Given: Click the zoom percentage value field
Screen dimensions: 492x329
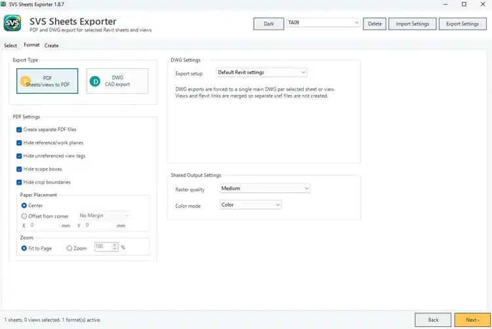Looking at the screenshot, I should click(103, 246).
